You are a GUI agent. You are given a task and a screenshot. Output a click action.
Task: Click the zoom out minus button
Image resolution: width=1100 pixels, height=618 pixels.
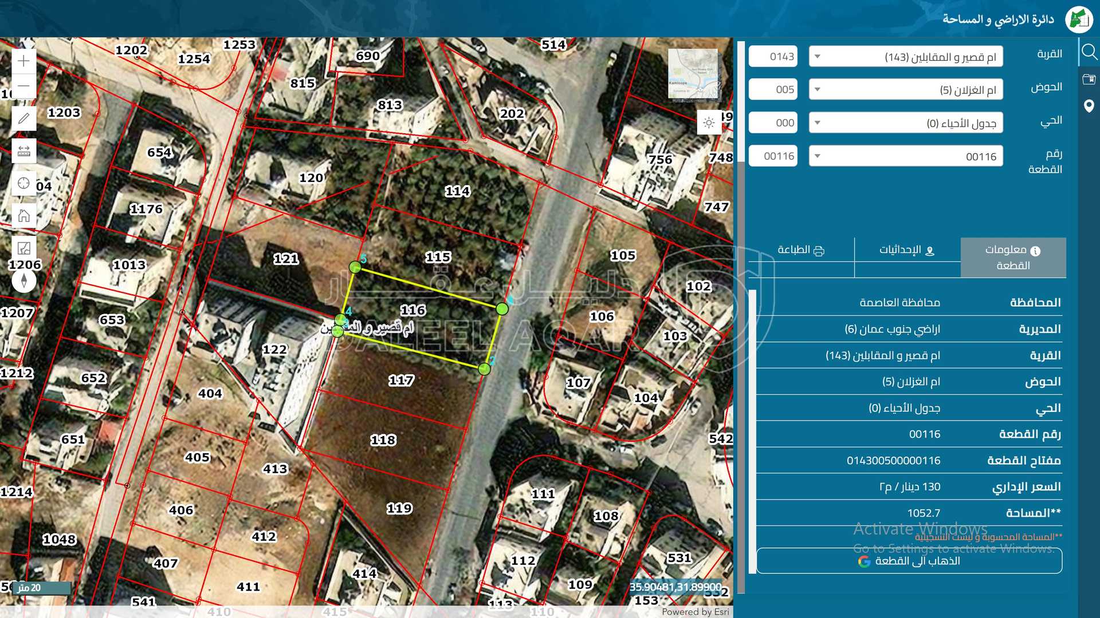point(23,86)
